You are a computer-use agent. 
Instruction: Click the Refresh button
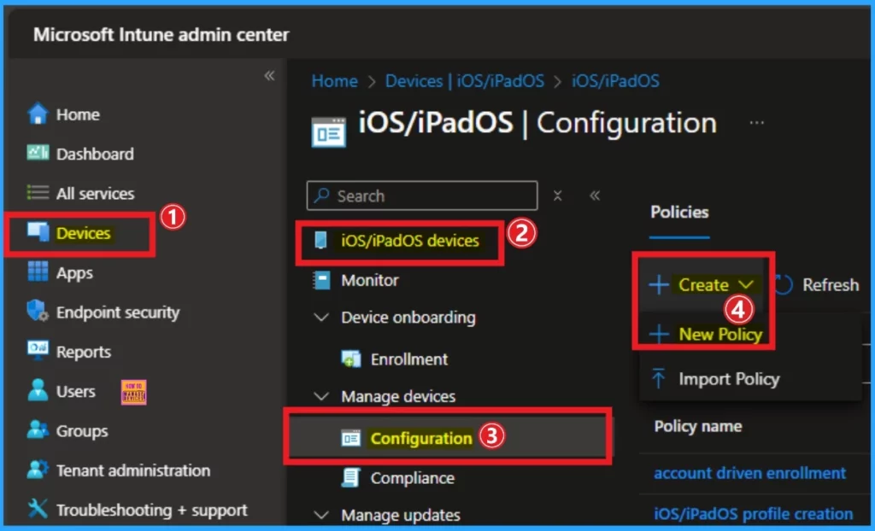click(x=817, y=284)
